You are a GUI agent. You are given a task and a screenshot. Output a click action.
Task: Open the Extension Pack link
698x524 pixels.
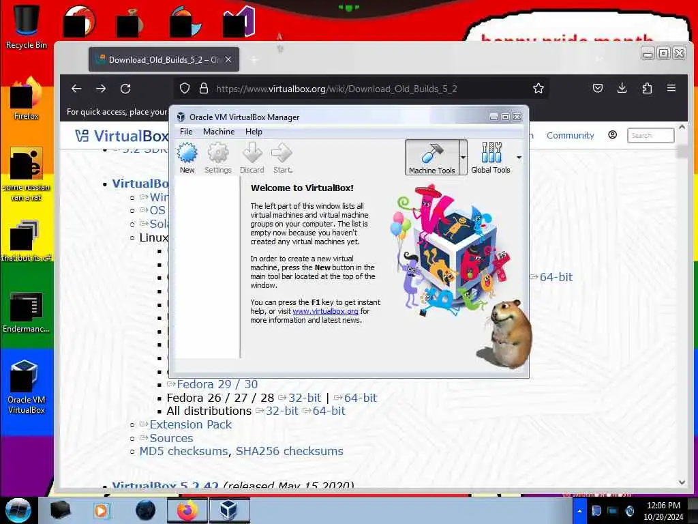191,424
